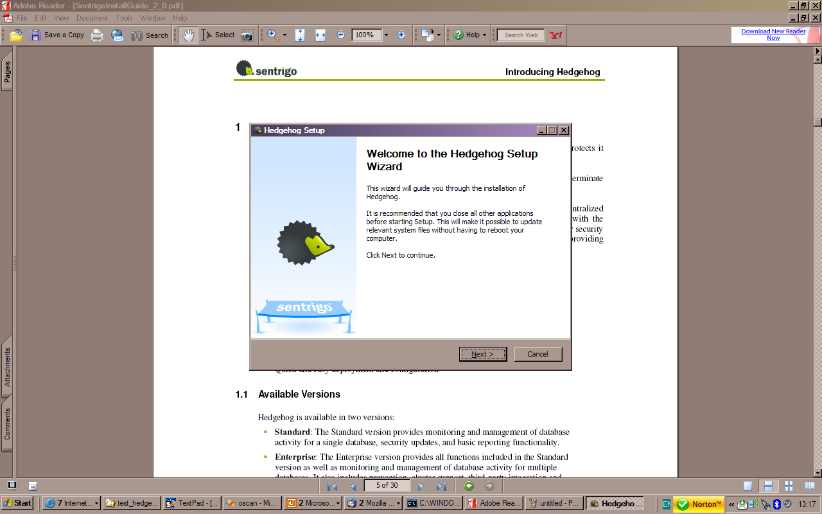Open the Pages side panel tab

[x=7, y=72]
